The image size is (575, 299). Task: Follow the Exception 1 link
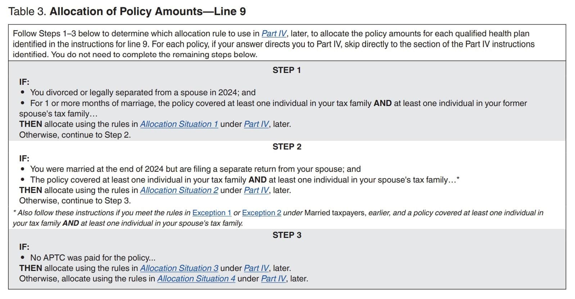point(212,213)
